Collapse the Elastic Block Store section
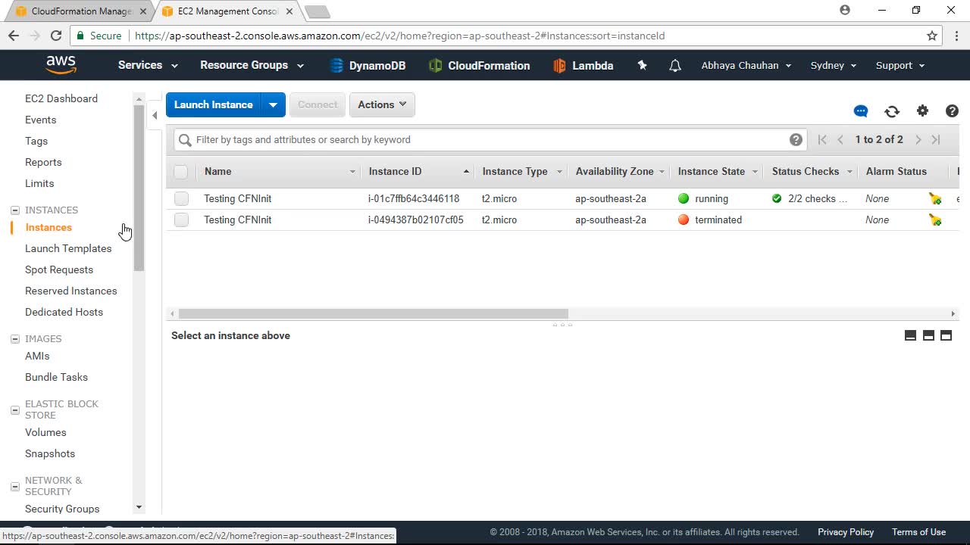The image size is (970, 545). pyautogui.click(x=14, y=410)
